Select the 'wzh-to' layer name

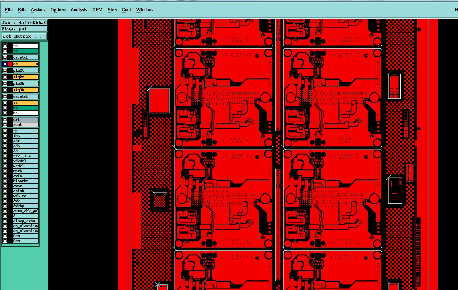(x=25, y=196)
